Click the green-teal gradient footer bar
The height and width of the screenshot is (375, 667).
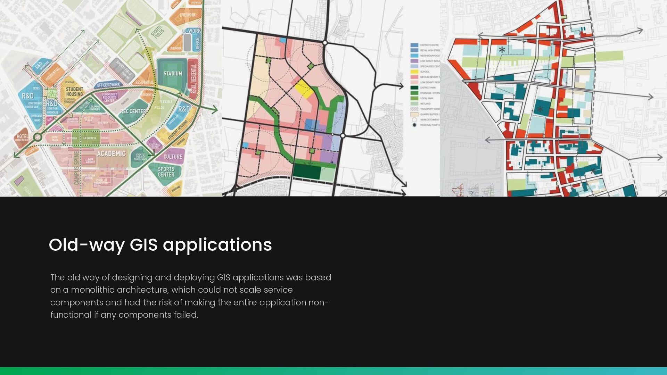click(x=333, y=371)
